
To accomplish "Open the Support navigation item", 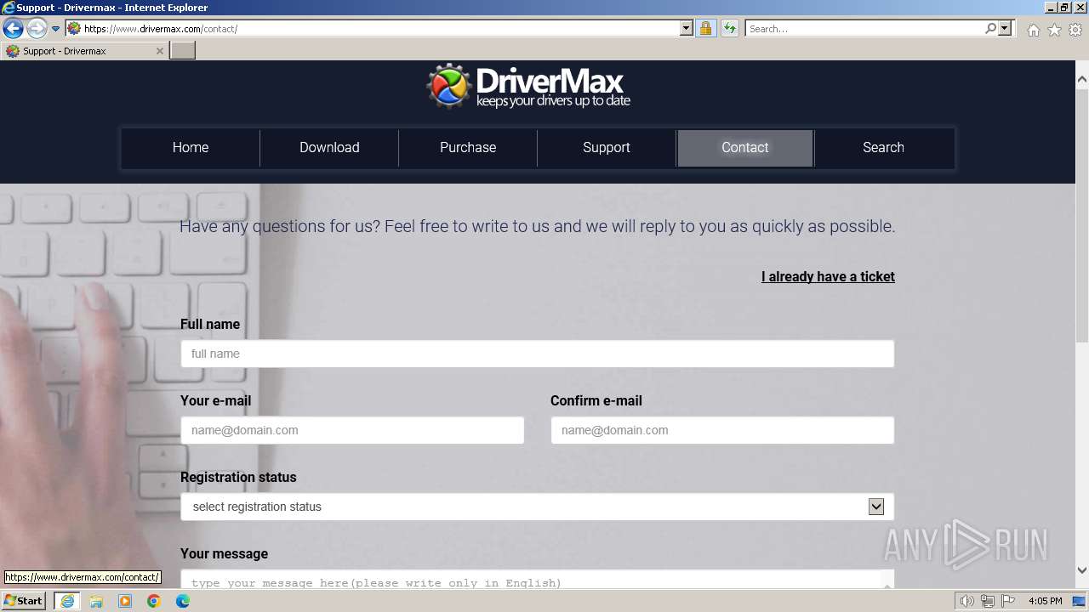I will [607, 148].
